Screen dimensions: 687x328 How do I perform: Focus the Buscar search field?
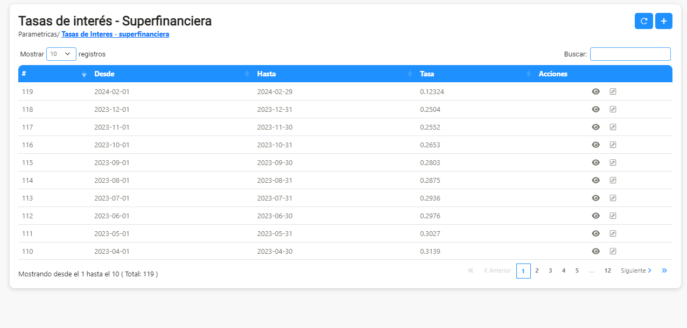[x=630, y=54]
